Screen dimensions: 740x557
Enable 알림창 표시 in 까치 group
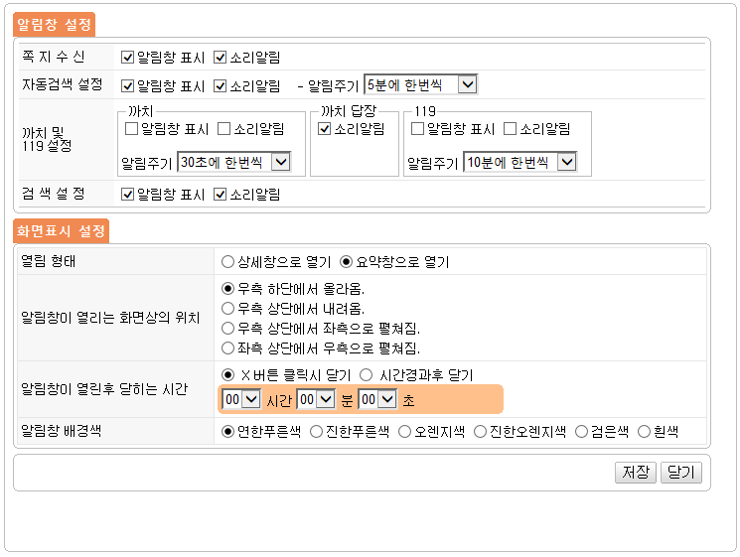(132, 128)
